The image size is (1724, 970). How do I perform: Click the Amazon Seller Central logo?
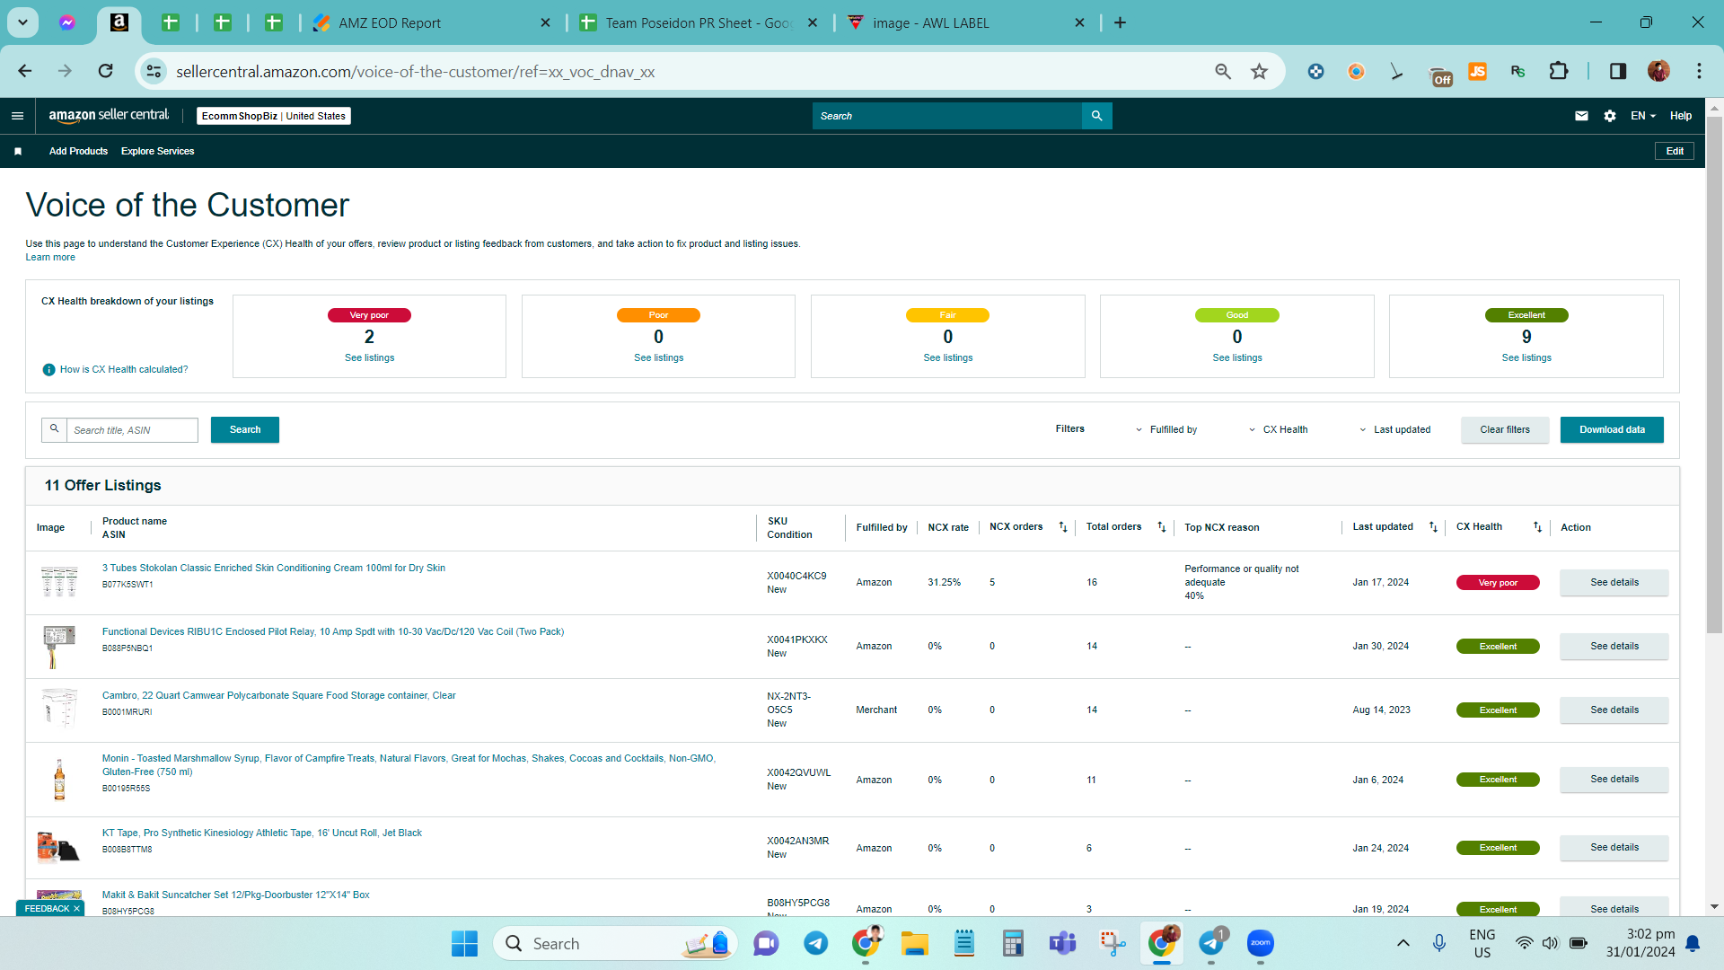(109, 115)
